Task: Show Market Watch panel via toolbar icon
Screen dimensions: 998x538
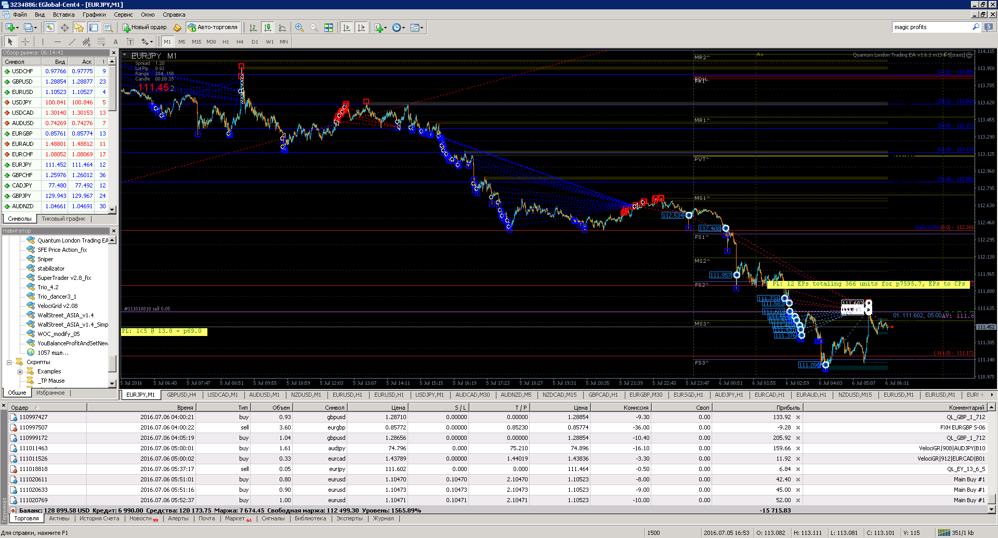Action: click(50, 28)
